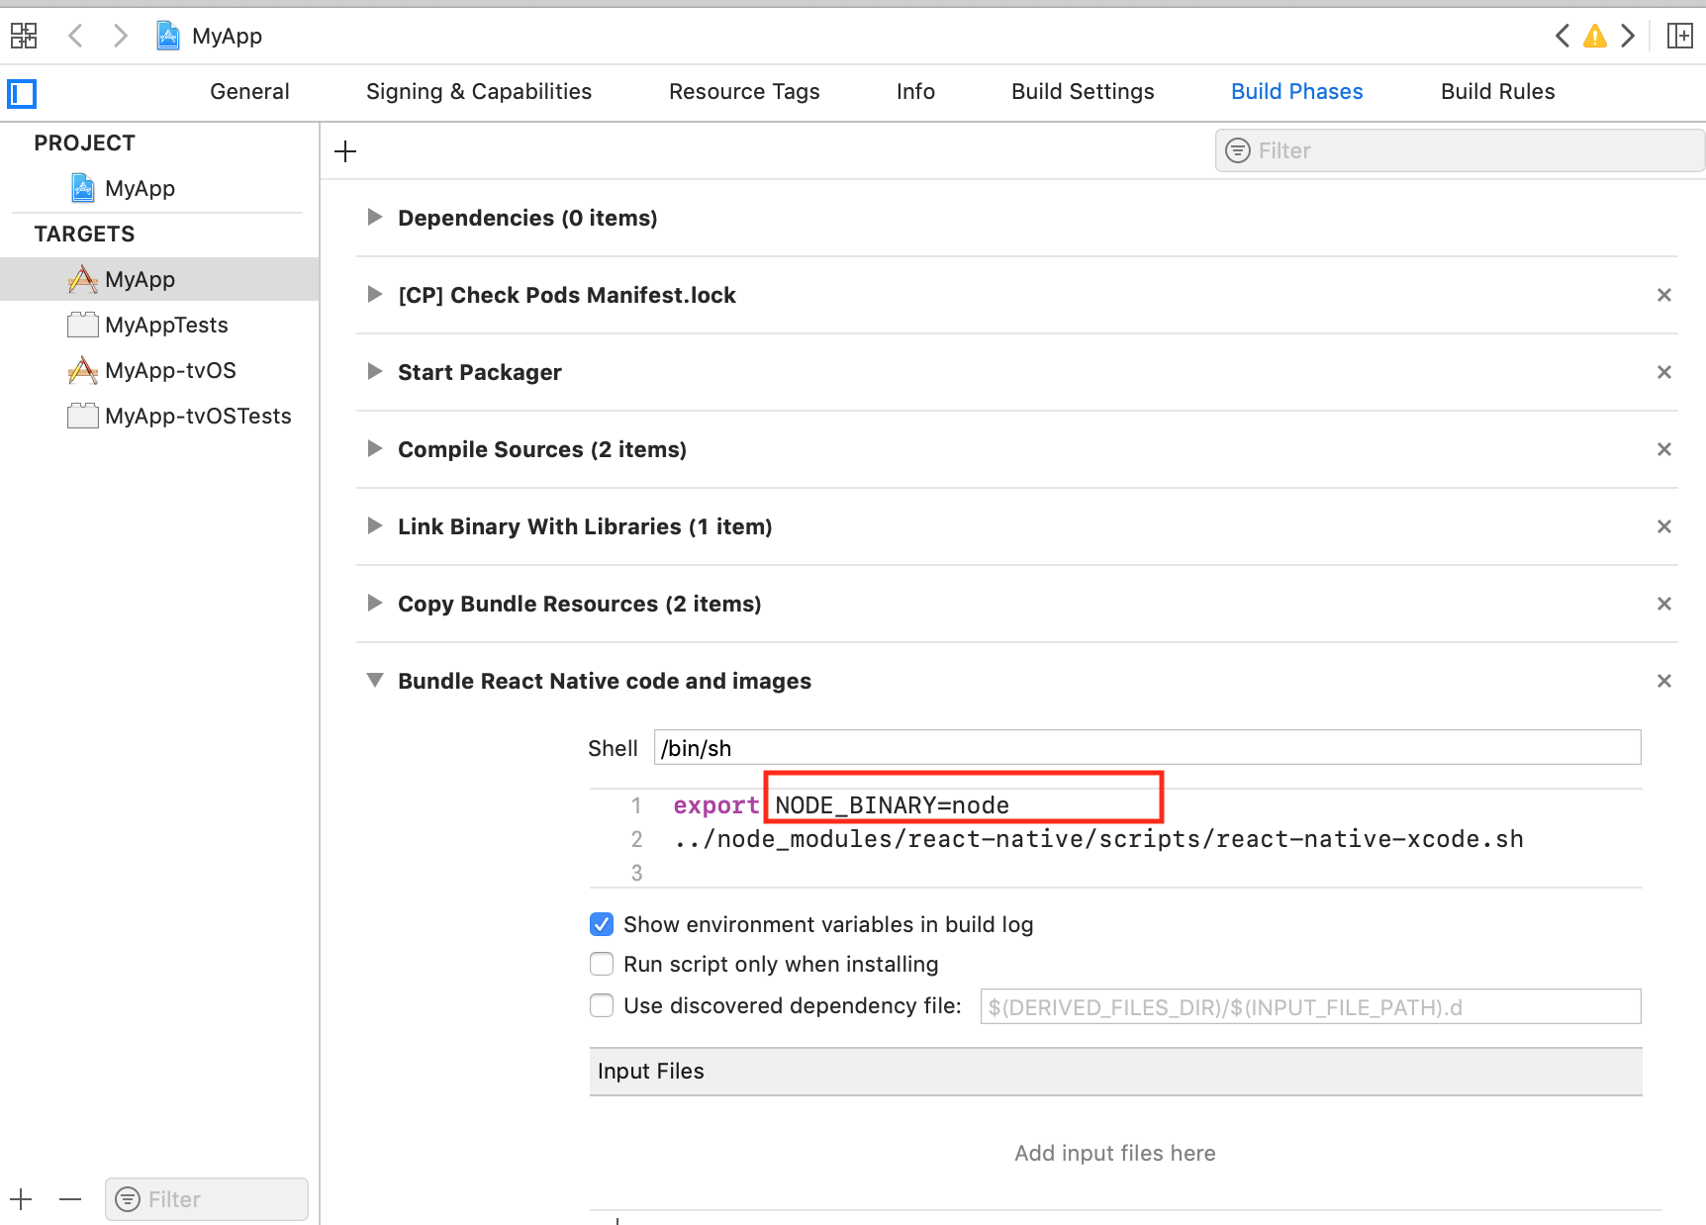Go back in editor history
The image size is (1706, 1225).
point(75,36)
